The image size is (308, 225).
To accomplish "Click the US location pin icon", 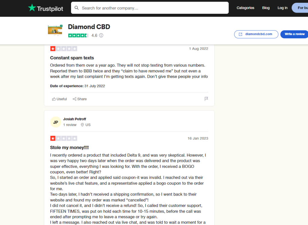I will coord(82,125).
